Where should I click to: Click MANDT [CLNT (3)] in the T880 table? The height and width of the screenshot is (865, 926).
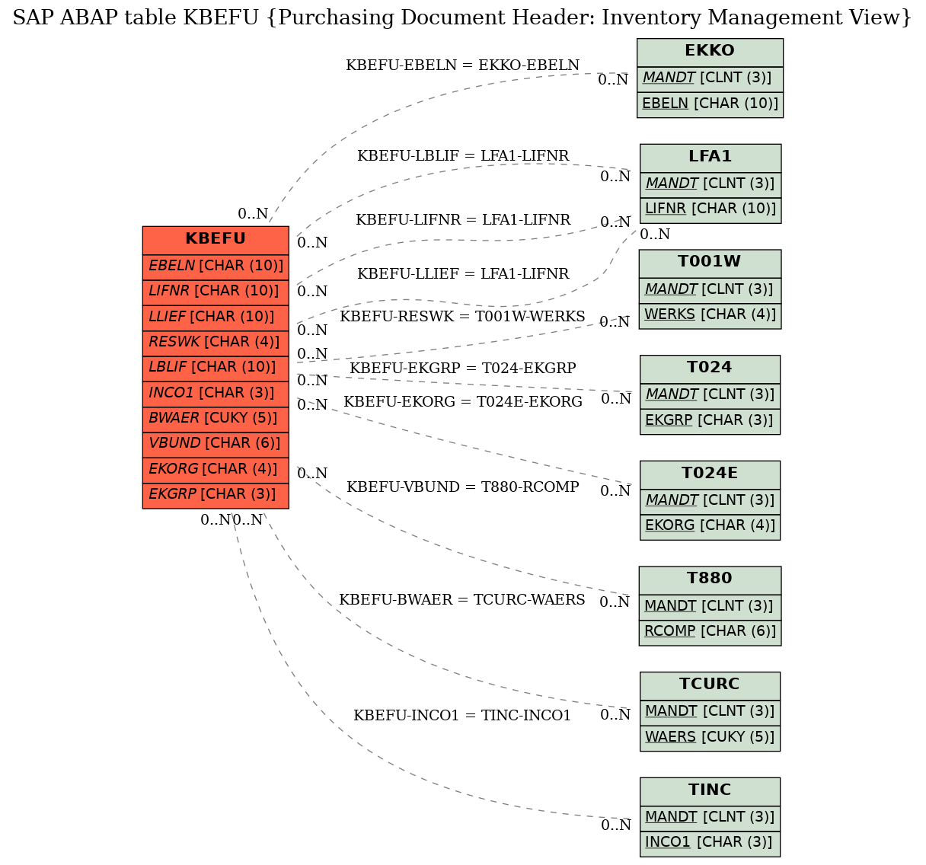click(x=710, y=607)
